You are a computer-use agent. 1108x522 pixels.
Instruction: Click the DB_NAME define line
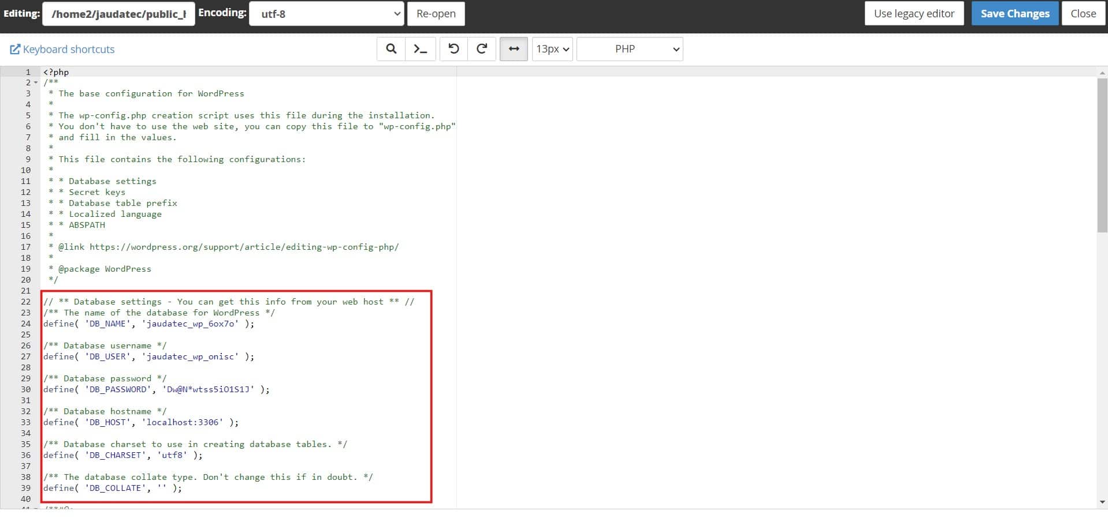(148, 324)
